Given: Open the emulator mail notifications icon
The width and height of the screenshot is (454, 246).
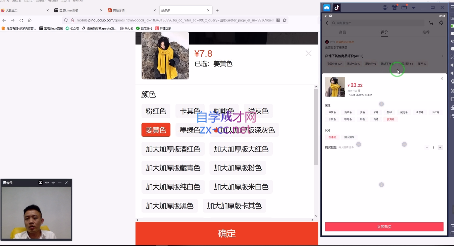Looking at the screenshot, I should coord(404,7).
